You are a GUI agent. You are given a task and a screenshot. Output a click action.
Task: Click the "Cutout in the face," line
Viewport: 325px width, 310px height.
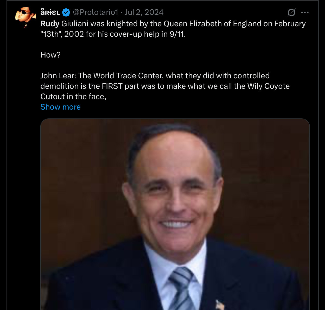[73, 97]
